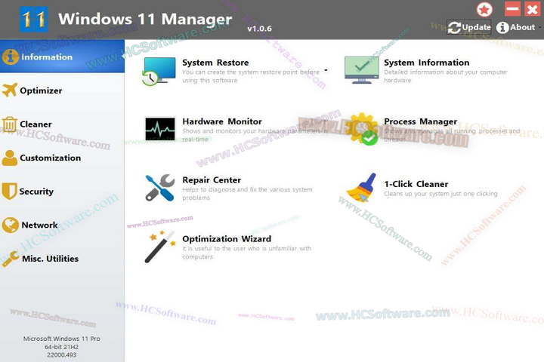This screenshot has height=362, width=544.
Task: Open System Information title link
Action: click(427, 63)
